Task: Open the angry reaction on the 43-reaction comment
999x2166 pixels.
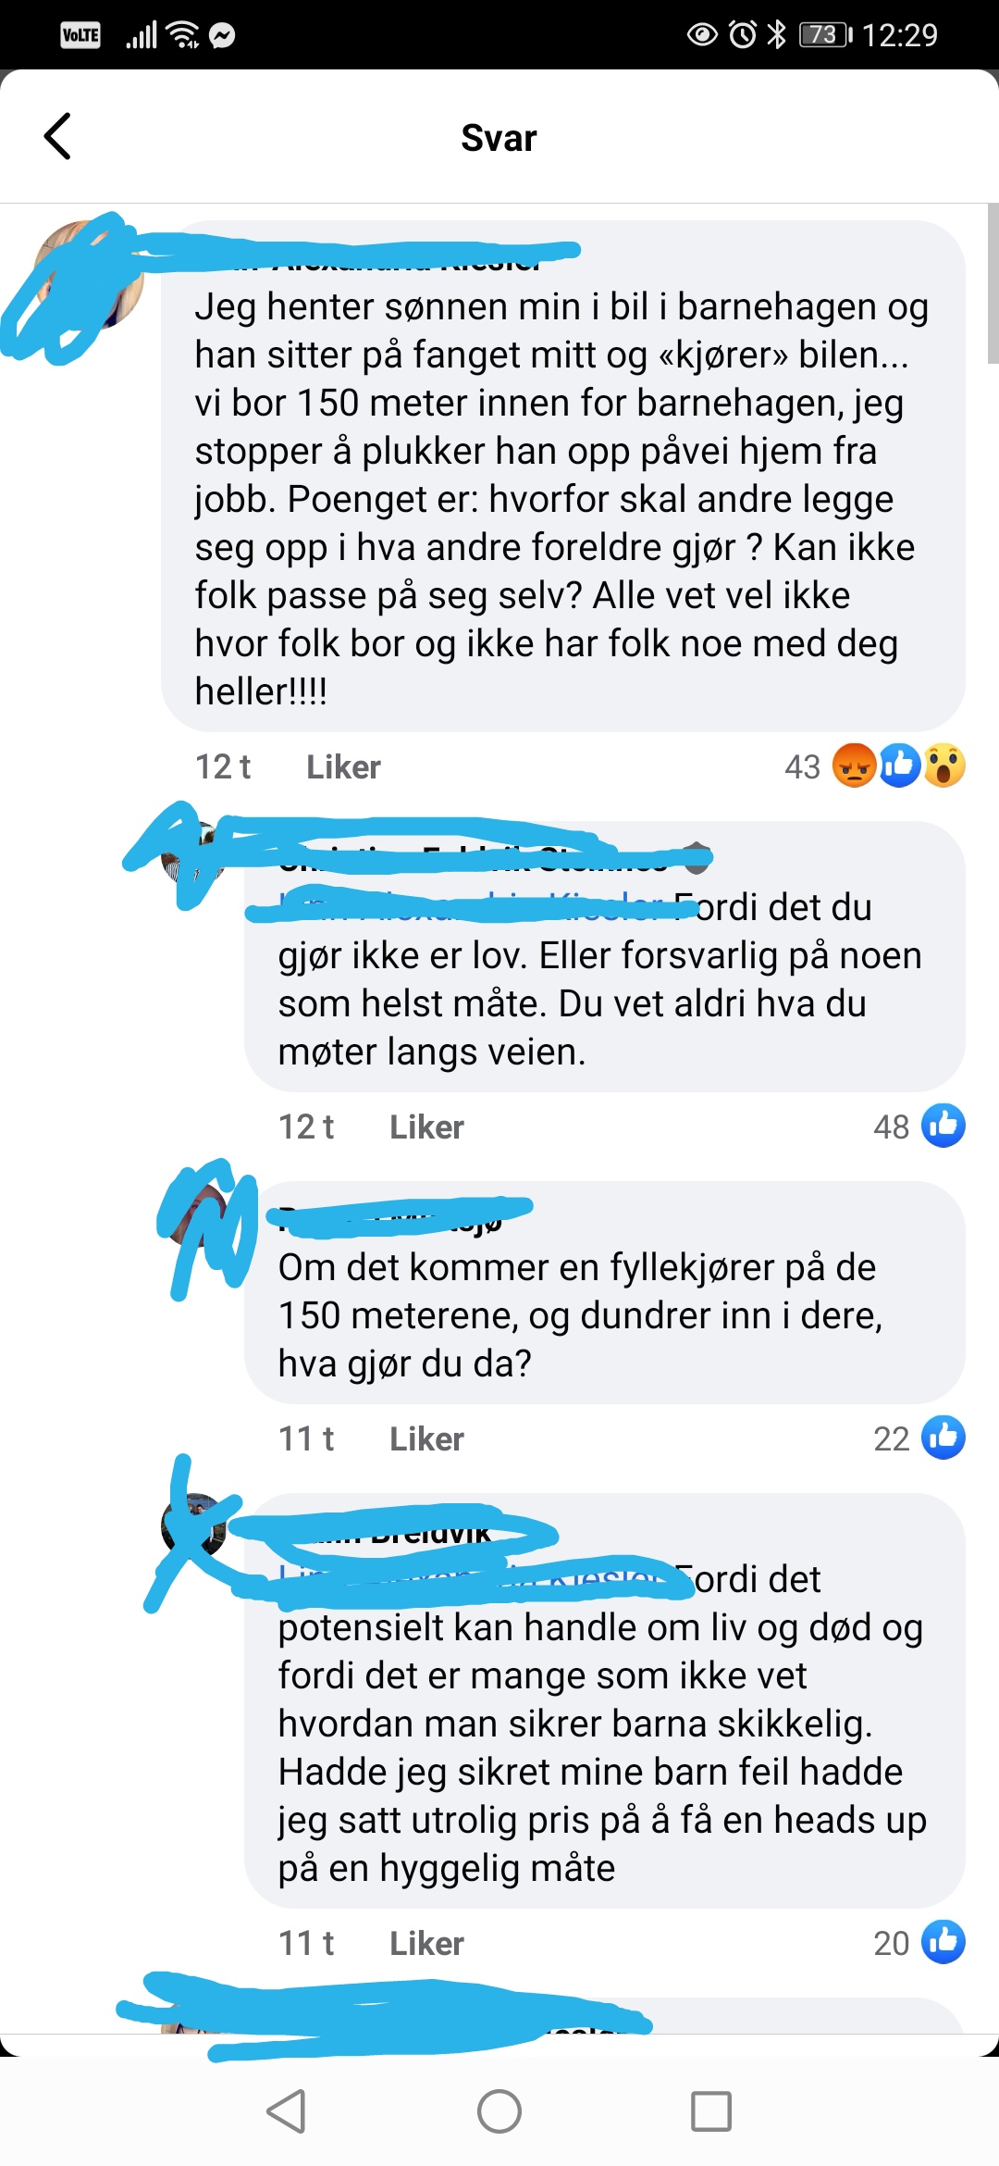Action: coord(854,766)
